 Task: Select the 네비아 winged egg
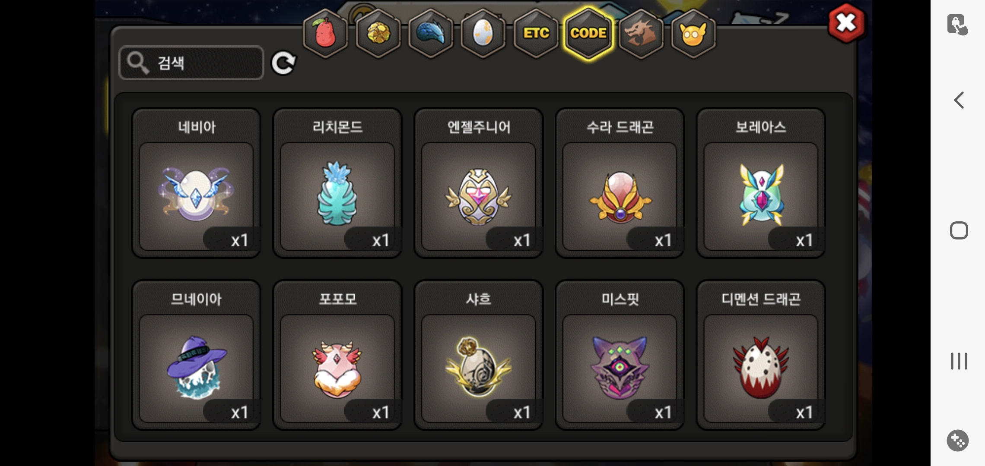pyautogui.click(x=196, y=183)
